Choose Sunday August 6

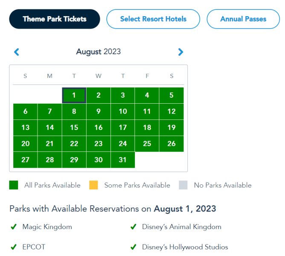(x=26, y=112)
